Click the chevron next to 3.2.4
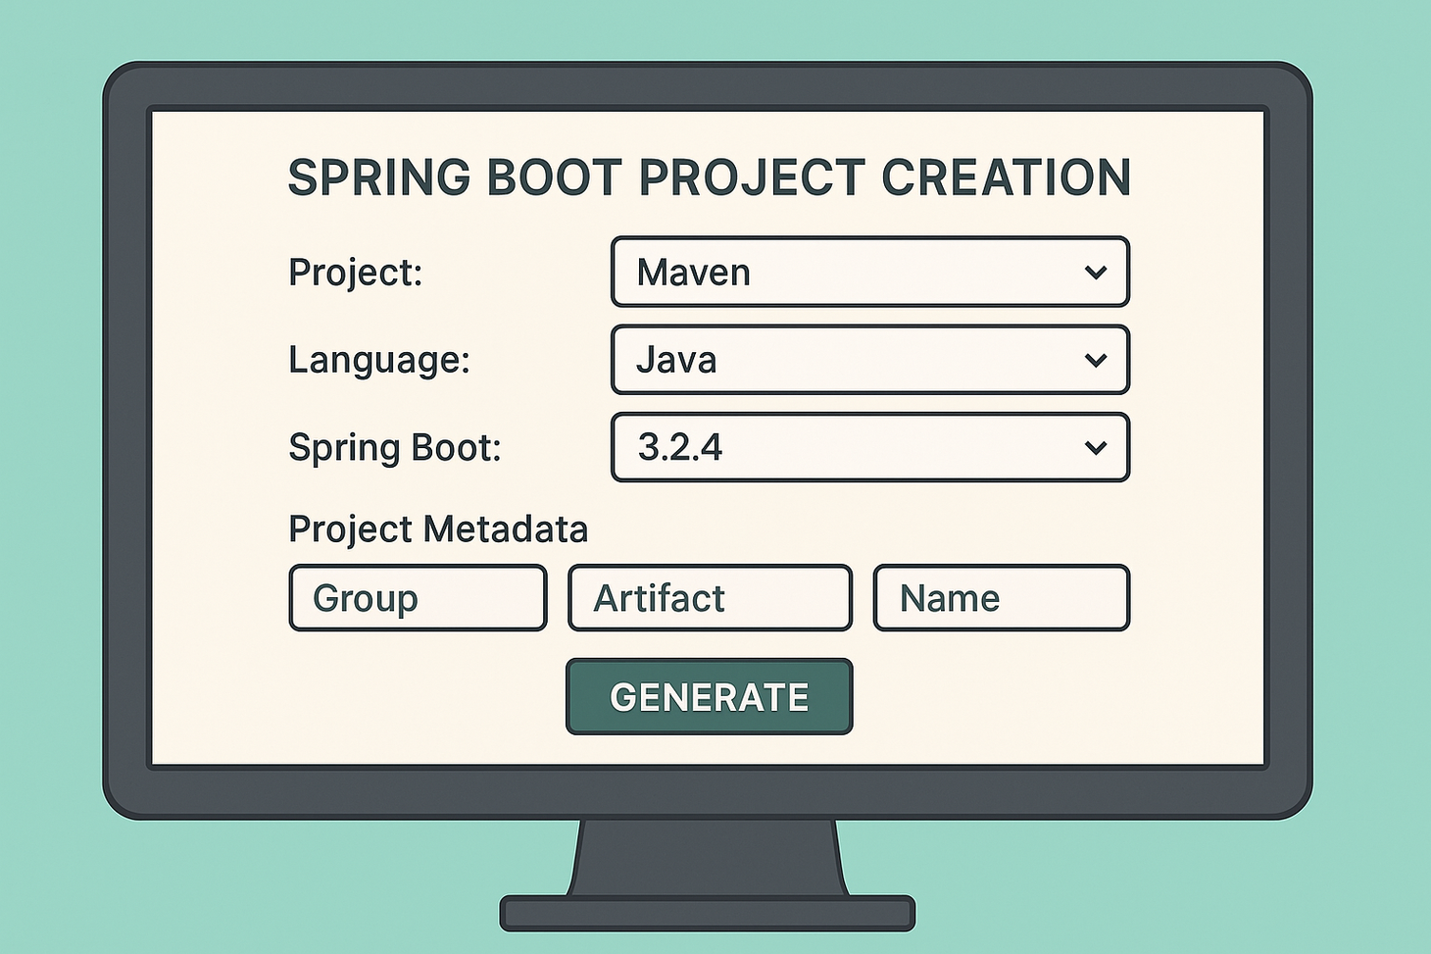 click(1095, 447)
